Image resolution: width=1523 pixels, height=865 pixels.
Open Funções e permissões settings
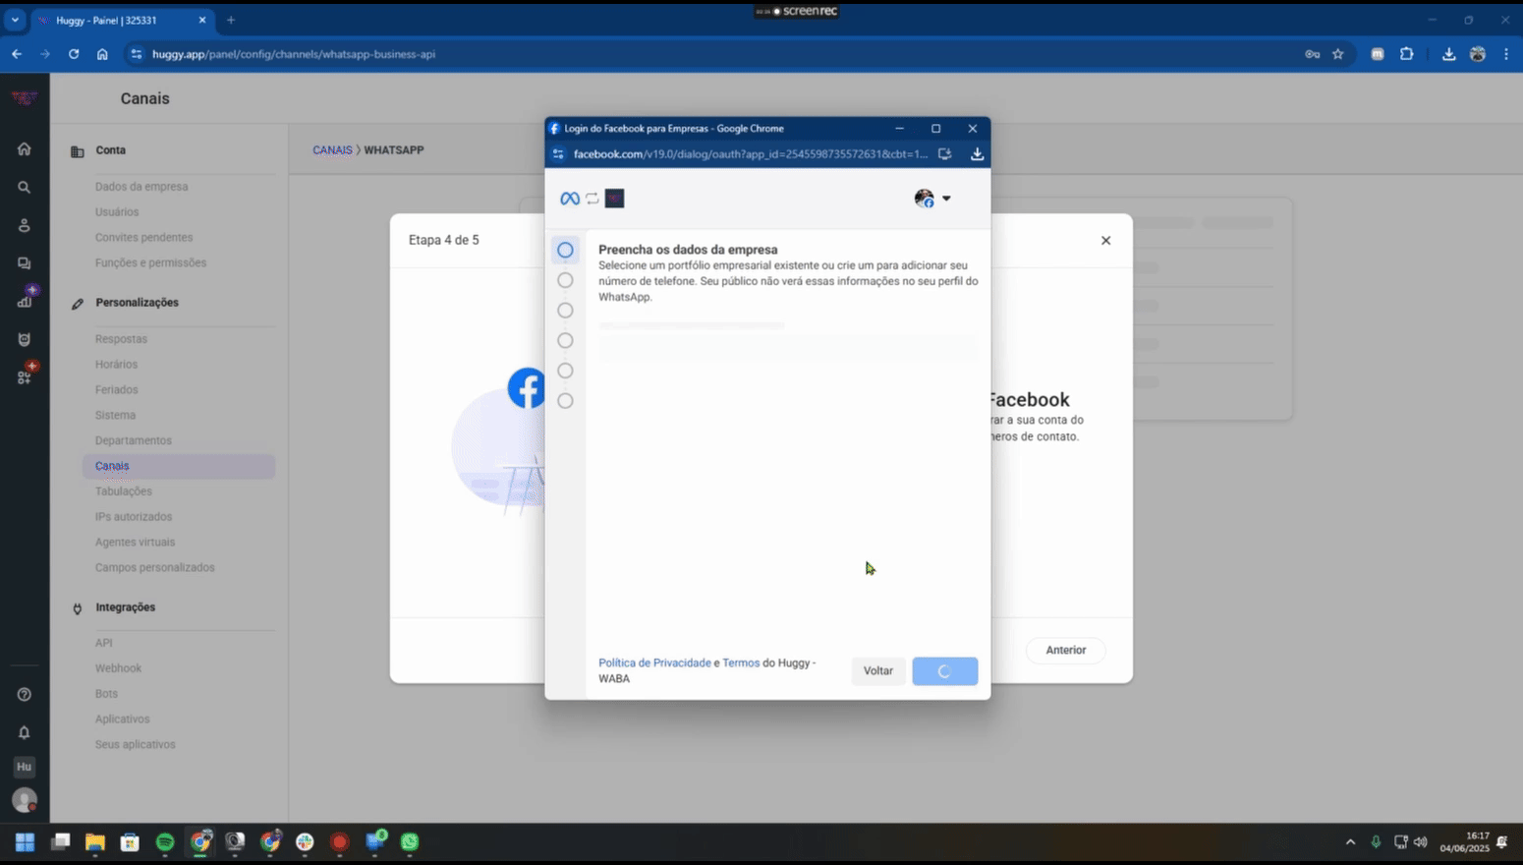point(150,263)
